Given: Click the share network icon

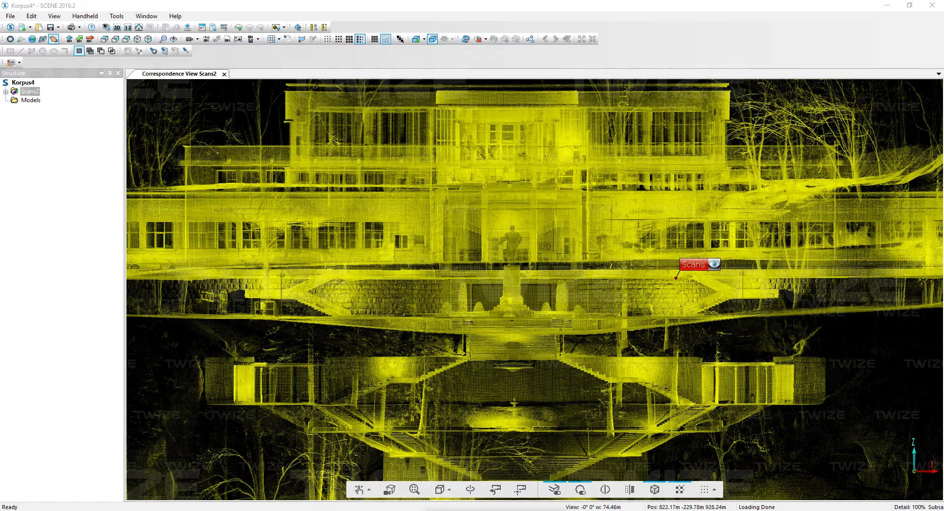Looking at the screenshot, I should click(x=530, y=39).
